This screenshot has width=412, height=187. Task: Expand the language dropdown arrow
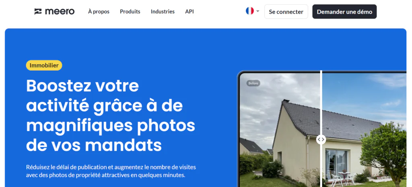click(258, 11)
